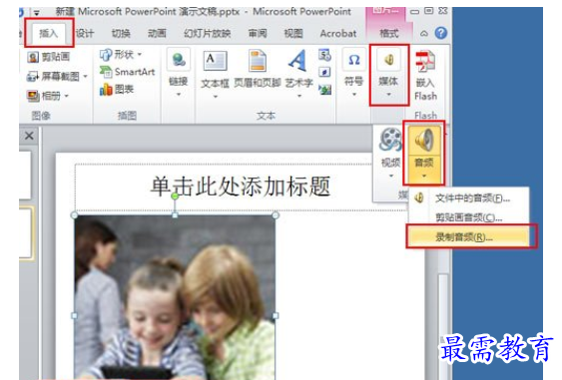
Task: Expand the 形状 dropdown arrow
Action: [140, 55]
